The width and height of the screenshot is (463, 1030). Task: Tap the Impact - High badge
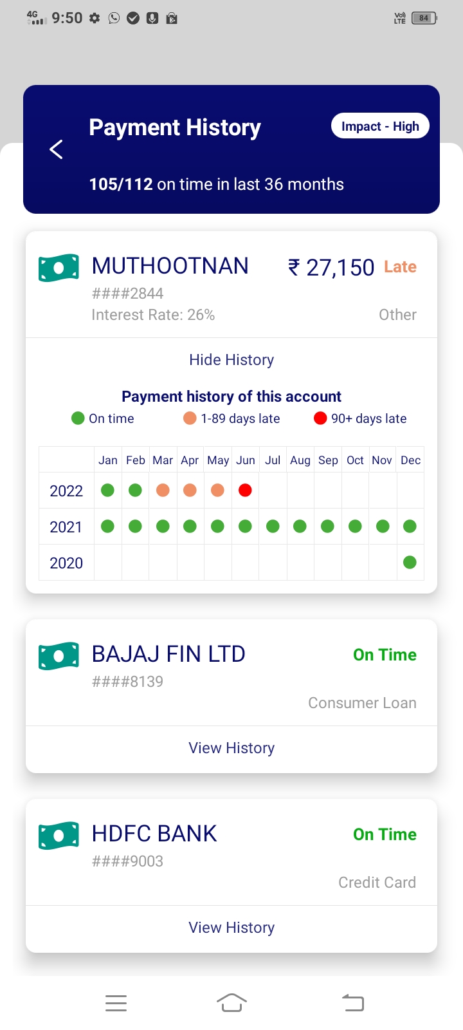click(x=380, y=126)
